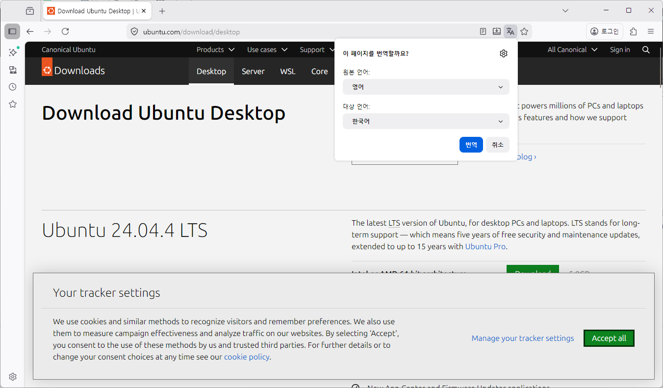Click the 'Your tracker settings' heading
The height and width of the screenshot is (388, 663).
(106, 293)
